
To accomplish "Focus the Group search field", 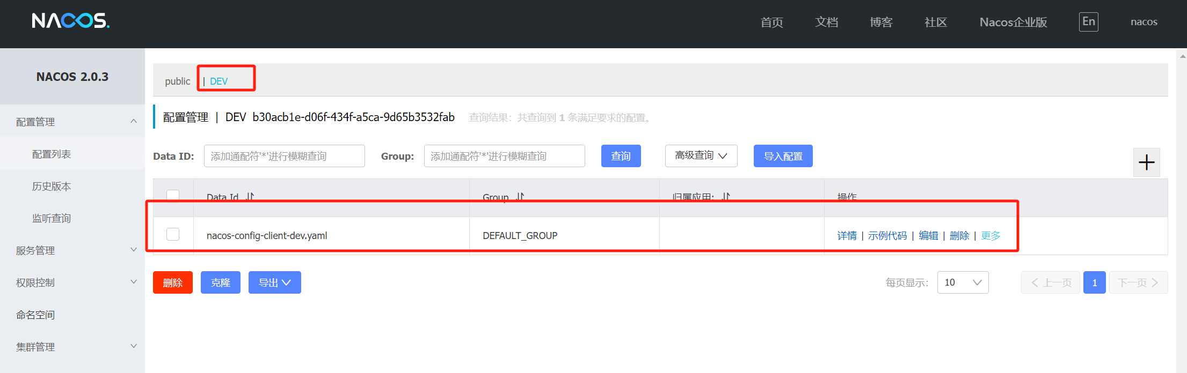I will [x=504, y=156].
